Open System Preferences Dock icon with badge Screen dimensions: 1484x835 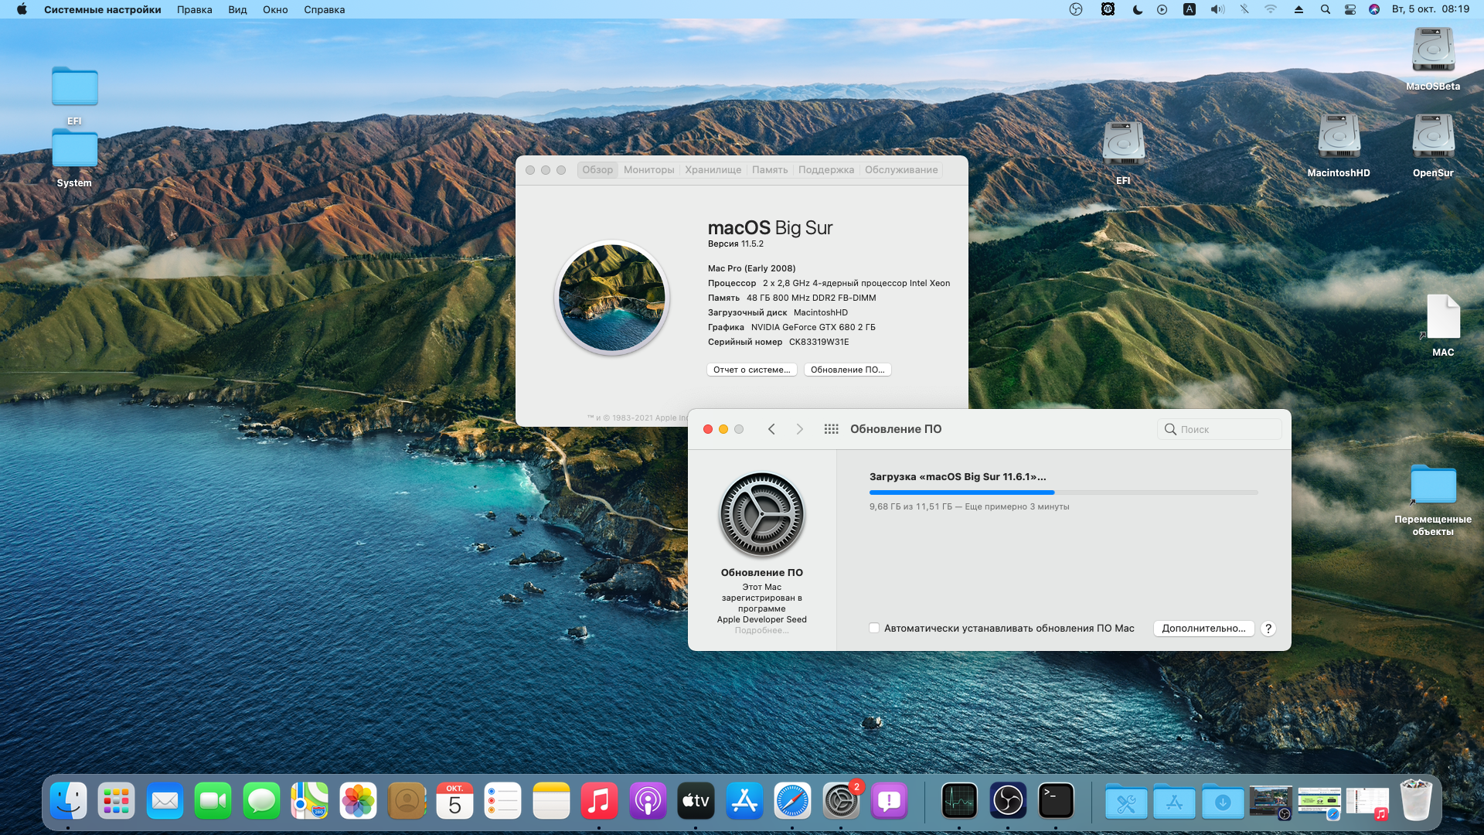pyautogui.click(x=841, y=800)
